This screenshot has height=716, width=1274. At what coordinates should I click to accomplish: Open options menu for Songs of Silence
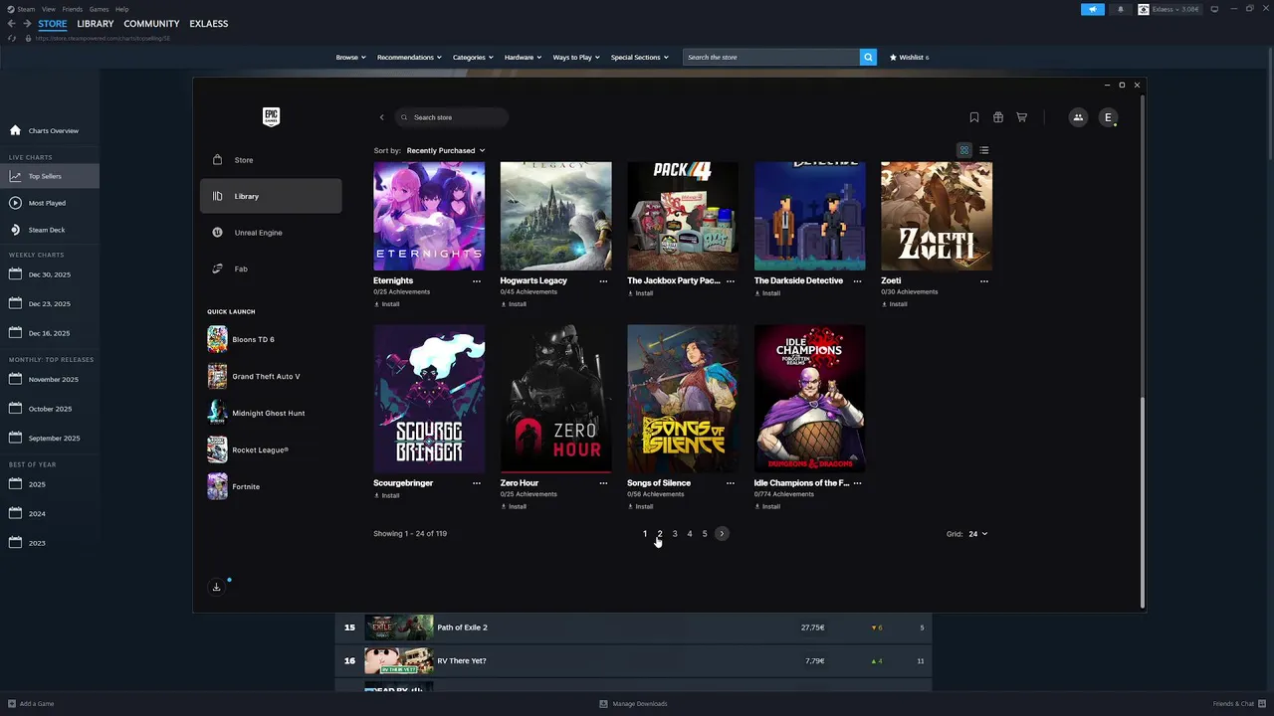(x=731, y=483)
